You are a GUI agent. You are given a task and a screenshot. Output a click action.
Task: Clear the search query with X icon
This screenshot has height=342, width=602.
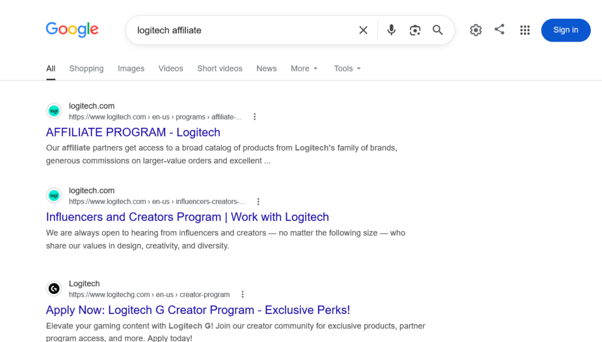point(363,31)
